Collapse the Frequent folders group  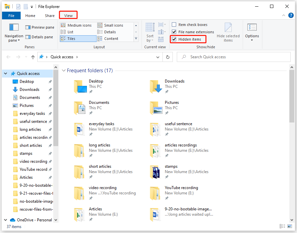click(x=64, y=71)
